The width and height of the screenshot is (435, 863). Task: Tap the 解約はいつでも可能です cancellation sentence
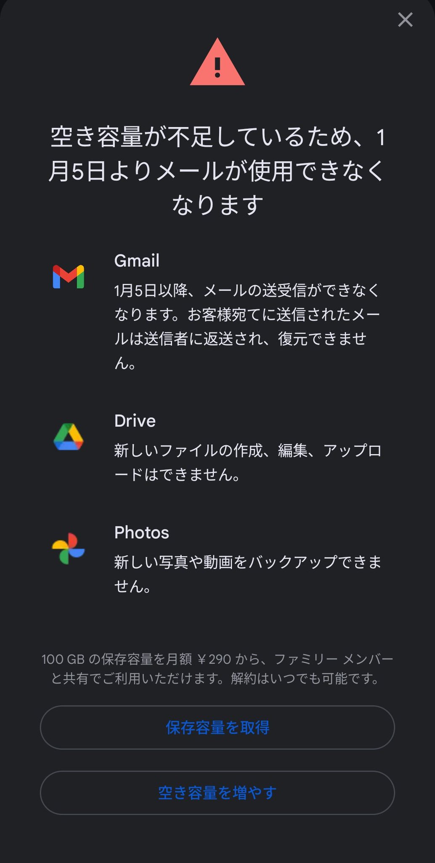point(305,678)
